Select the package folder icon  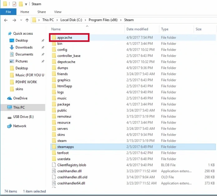coord(54,104)
